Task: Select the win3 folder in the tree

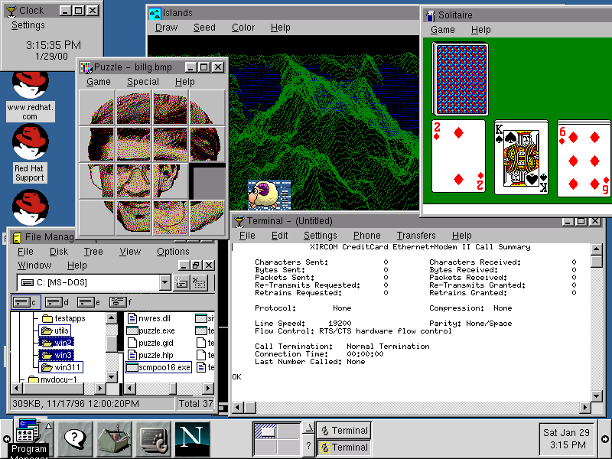Action: click(57, 355)
